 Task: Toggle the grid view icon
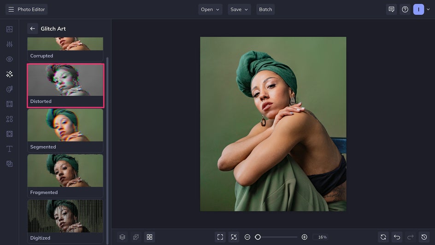pyautogui.click(x=149, y=237)
